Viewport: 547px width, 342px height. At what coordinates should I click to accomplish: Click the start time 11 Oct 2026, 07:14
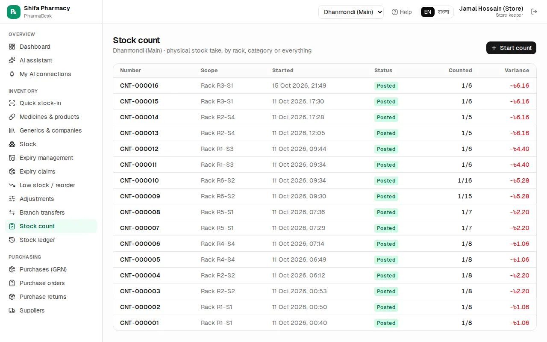298,244
